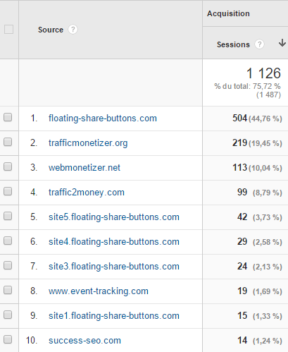Open traffic2money.com source details

tap(87, 193)
